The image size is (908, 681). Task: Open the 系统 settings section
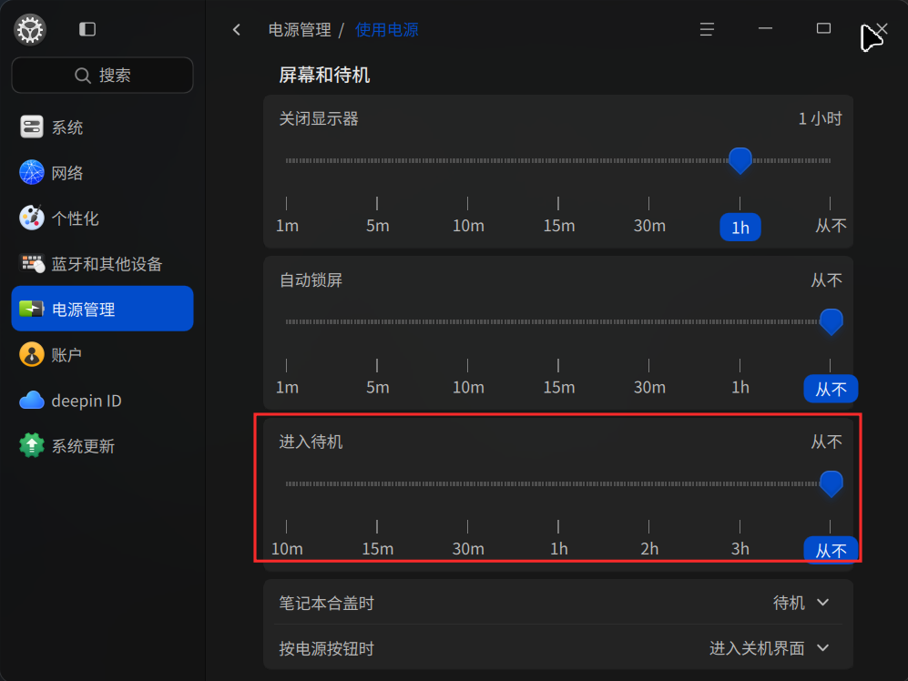click(103, 127)
